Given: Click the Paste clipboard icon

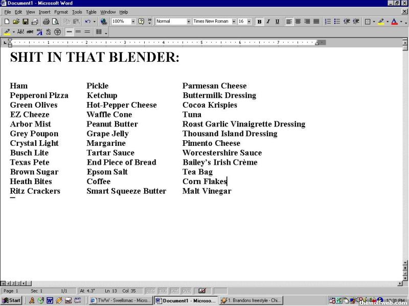Looking at the screenshot, I should [x=76, y=21].
